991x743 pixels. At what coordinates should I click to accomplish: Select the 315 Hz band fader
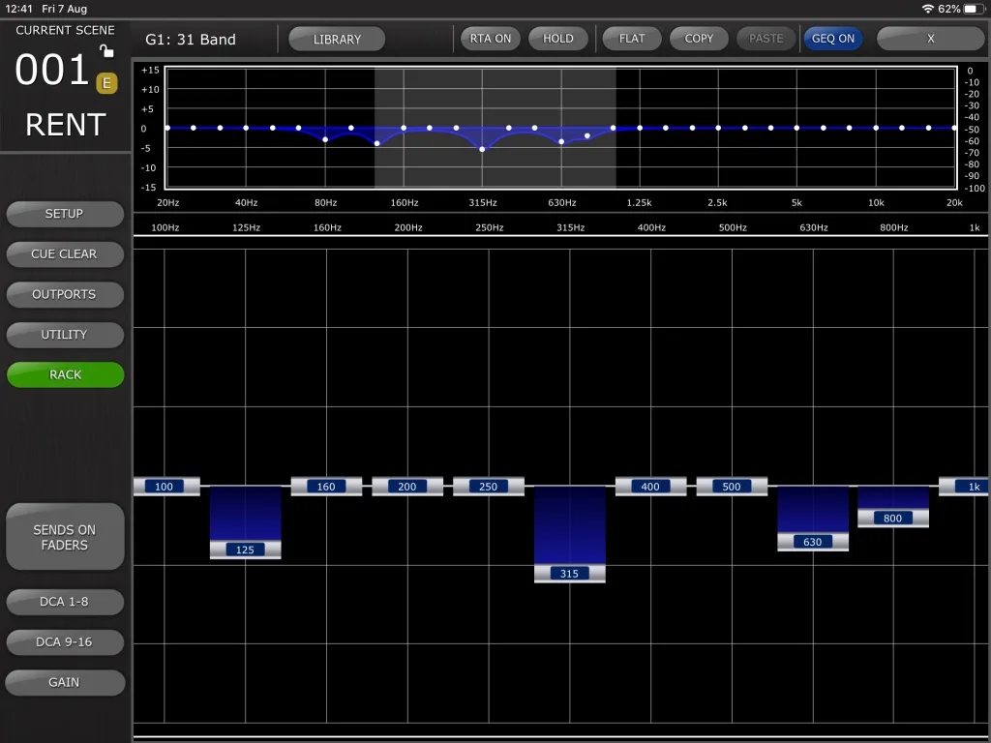click(569, 574)
